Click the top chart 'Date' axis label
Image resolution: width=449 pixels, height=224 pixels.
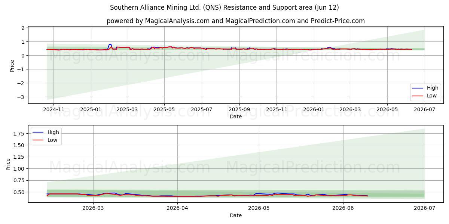(236, 116)
